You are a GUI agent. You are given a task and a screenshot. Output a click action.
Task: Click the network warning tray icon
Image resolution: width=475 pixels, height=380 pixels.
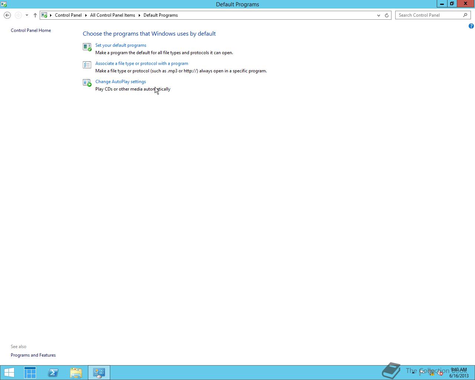[431, 373]
